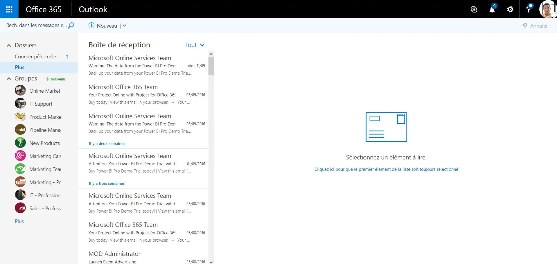The image size is (557, 264).
Task: Click the message list scrollbar down arrow
Action: point(211,262)
